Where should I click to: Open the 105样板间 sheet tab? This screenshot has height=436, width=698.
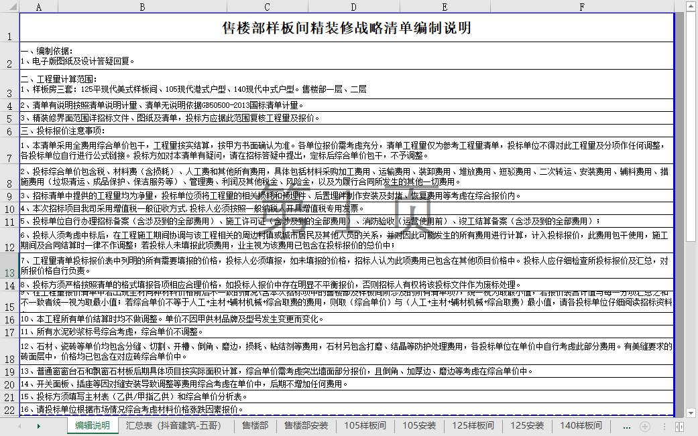point(365,426)
